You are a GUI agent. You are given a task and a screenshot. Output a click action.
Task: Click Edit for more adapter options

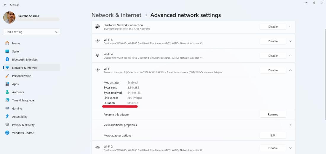click(273, 135)
